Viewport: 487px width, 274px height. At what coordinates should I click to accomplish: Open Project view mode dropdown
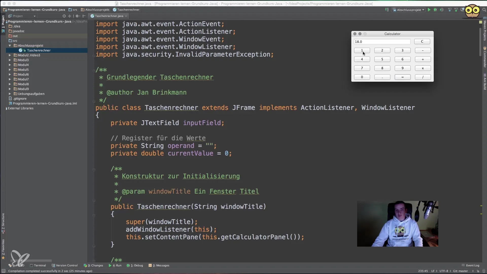pos(34,16)
